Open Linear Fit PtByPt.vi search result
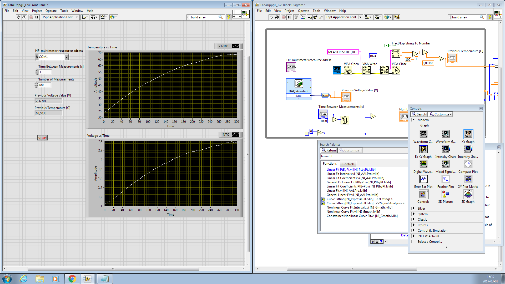Image resolution: width=505 pixels, height=284 pixels. (351, 170)
